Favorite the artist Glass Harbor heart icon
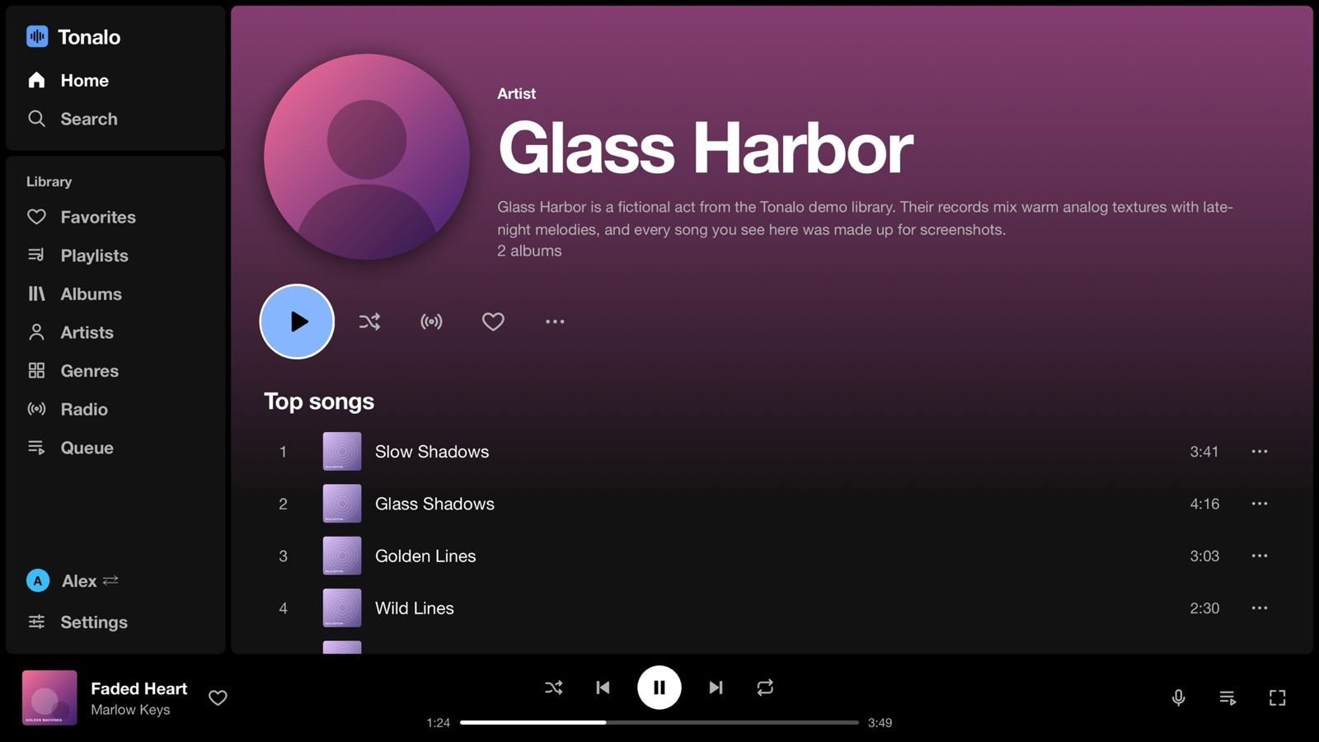 pos(493,322)
